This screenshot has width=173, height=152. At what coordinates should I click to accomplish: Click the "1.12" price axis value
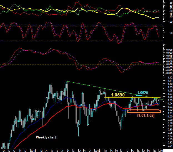(x=170, y=78)
